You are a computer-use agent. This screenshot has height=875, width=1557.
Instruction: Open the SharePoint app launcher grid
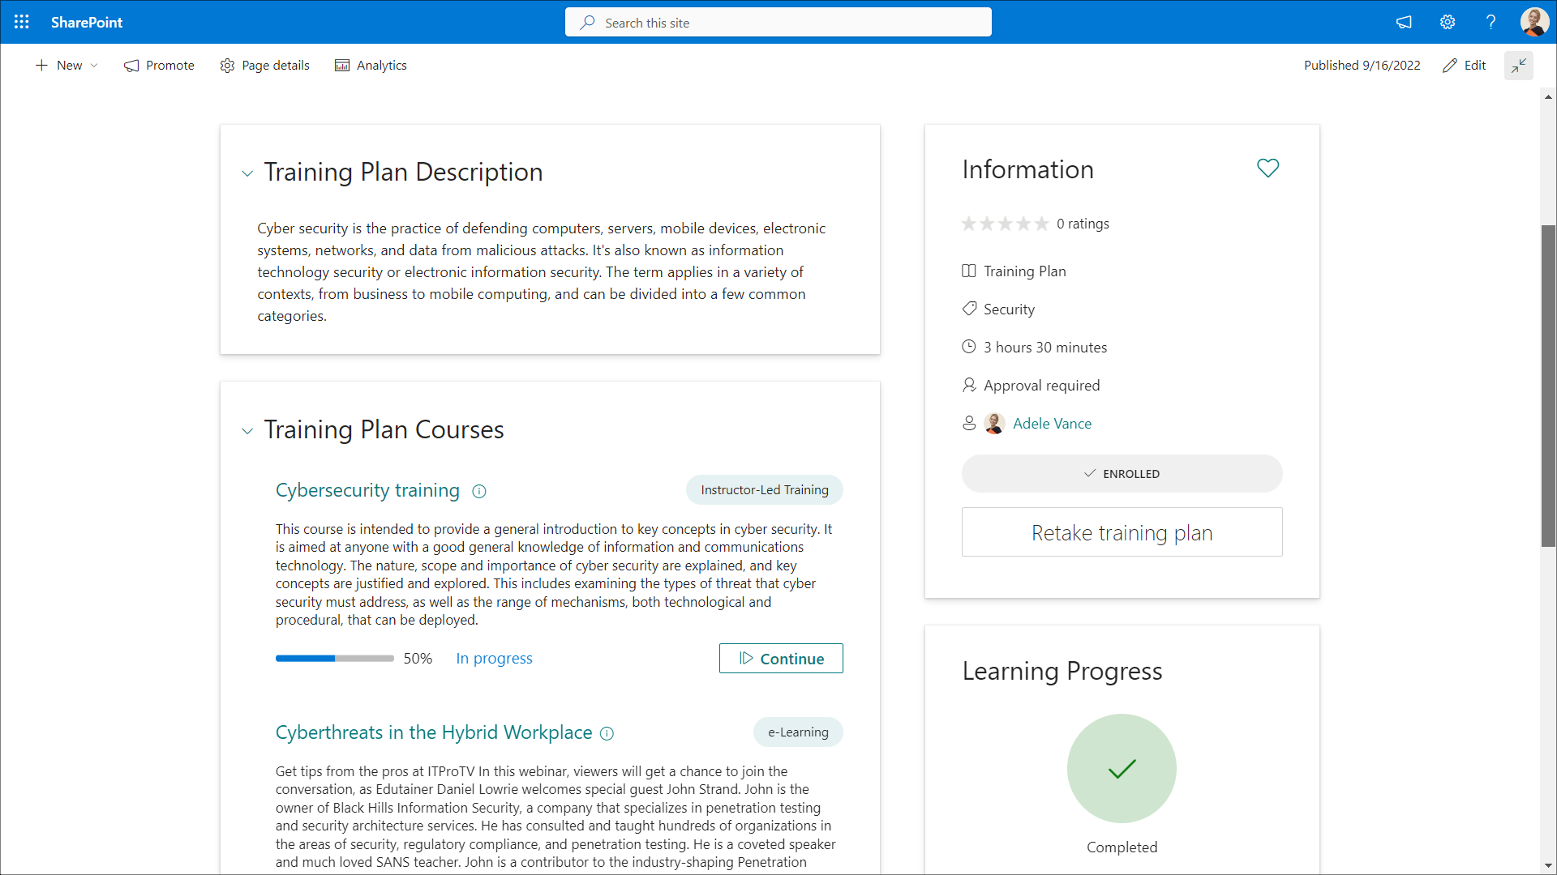[22, 22]
